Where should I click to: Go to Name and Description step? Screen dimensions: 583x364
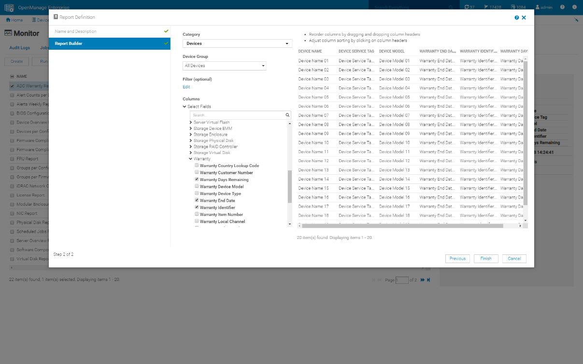click(x=109, y=31)
